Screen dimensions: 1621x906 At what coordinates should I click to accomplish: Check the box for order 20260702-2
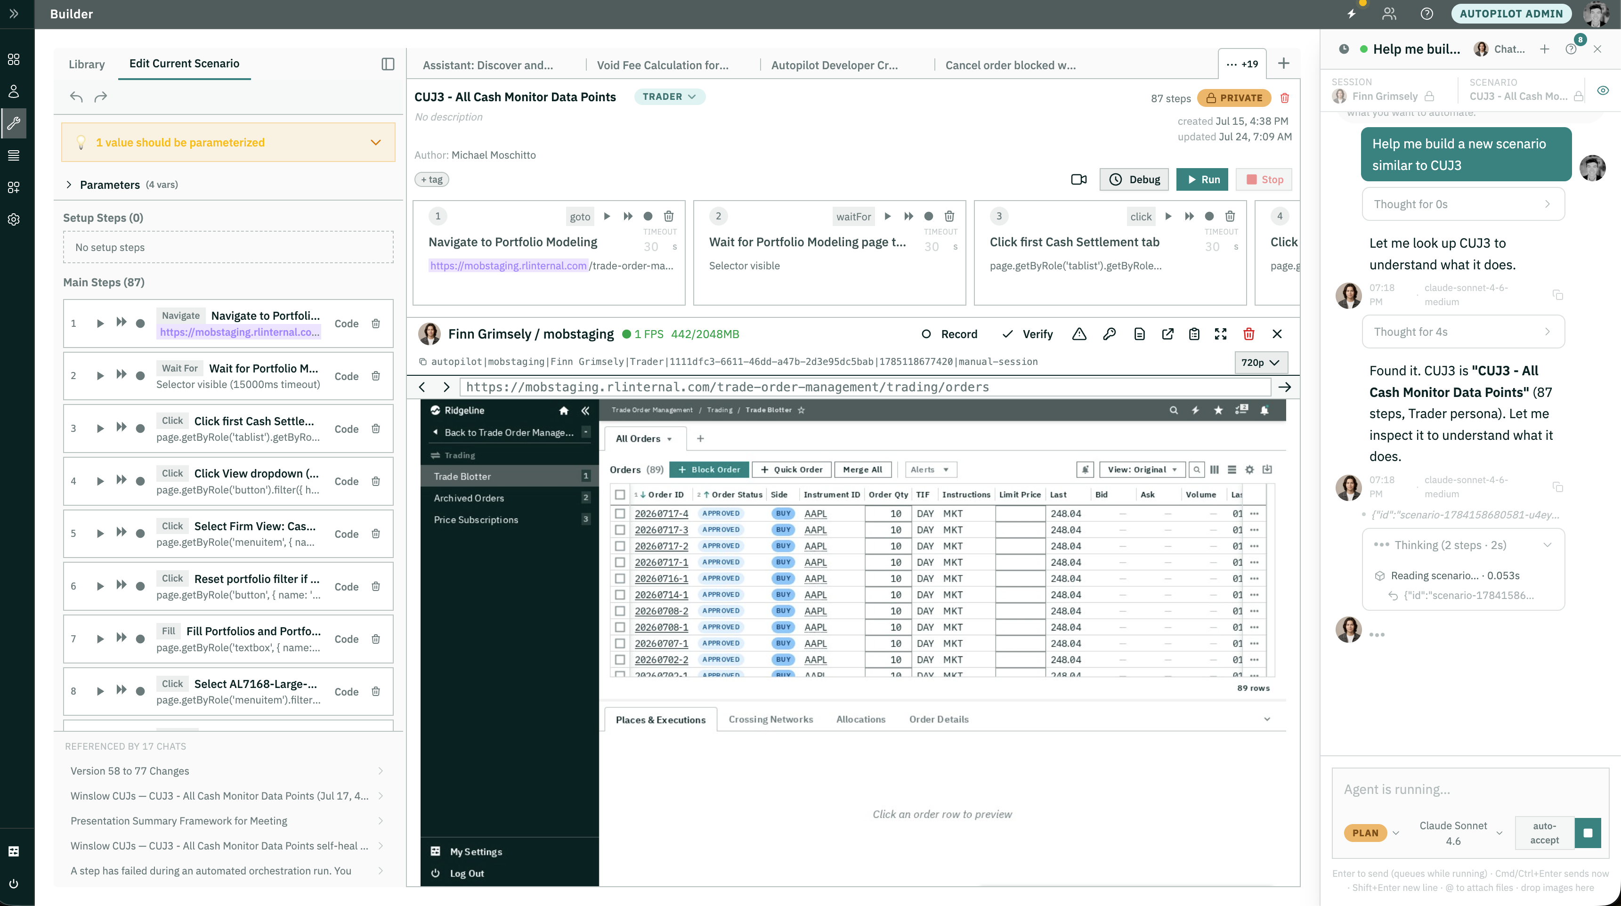(620, 659)
